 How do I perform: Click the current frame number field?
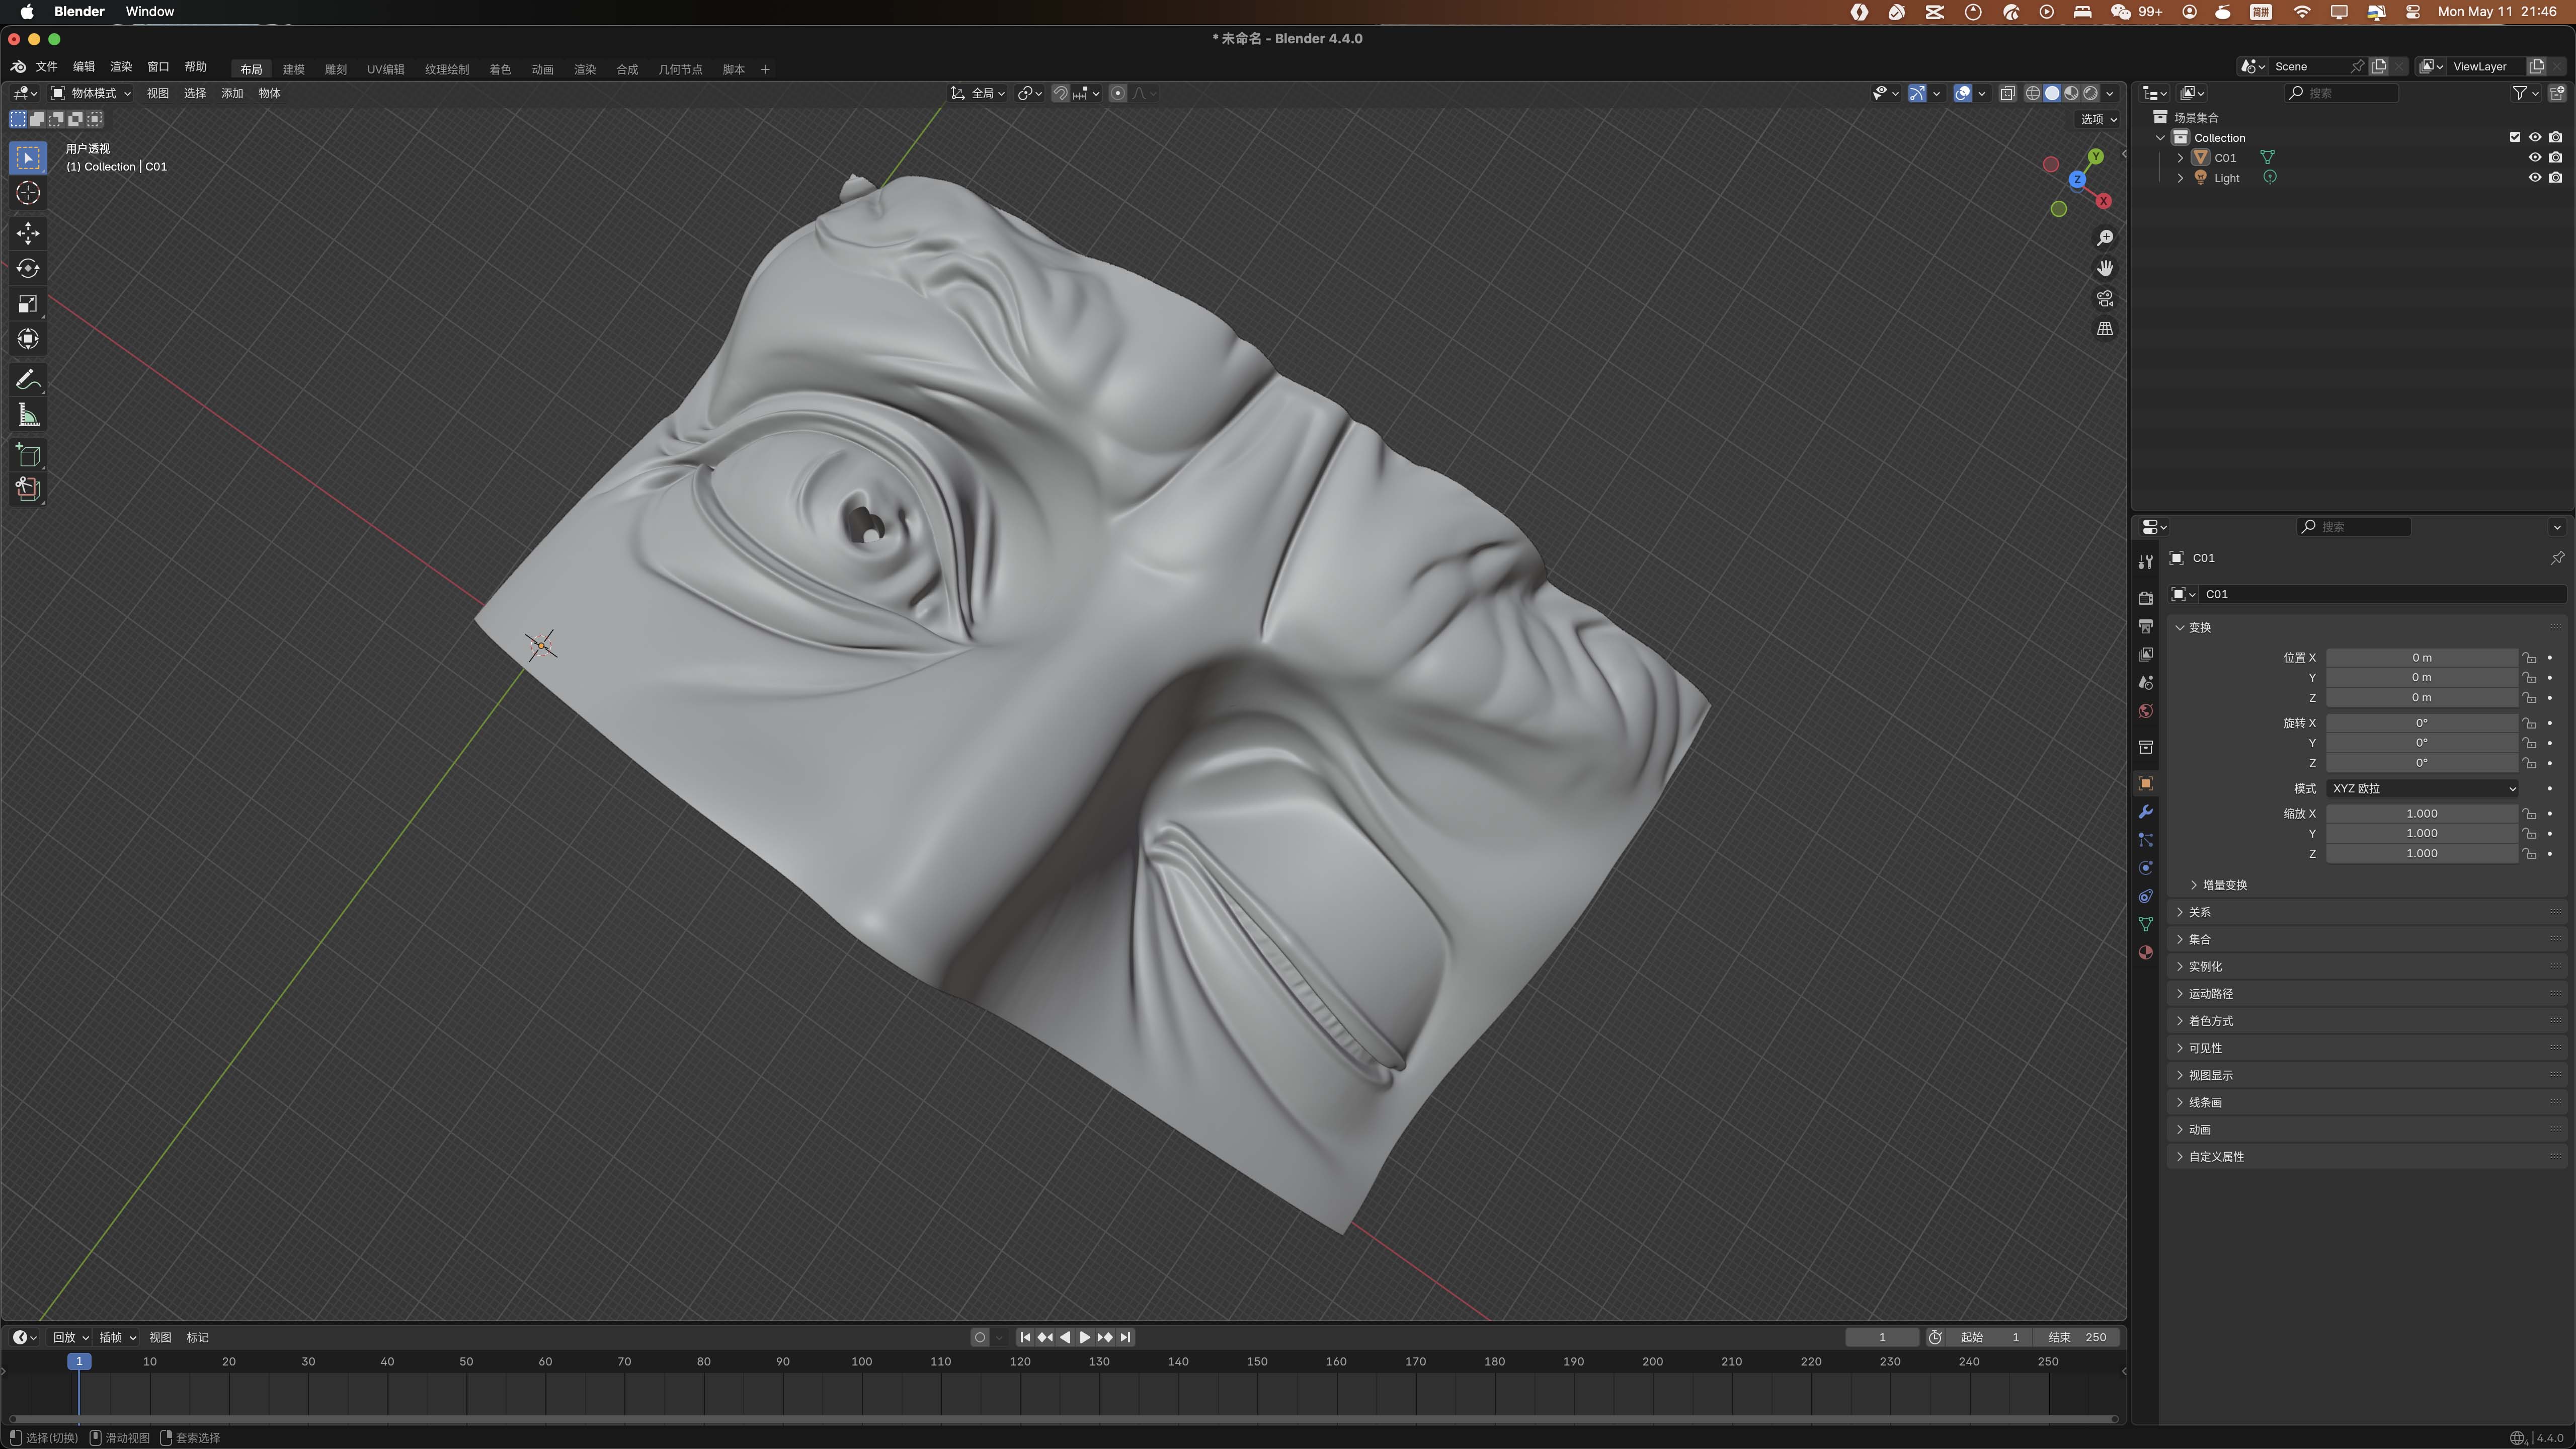[x=1882, y=1337]
